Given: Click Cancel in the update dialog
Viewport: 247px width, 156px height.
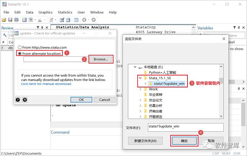Looking at the screenshot, I should click(105, 100).
